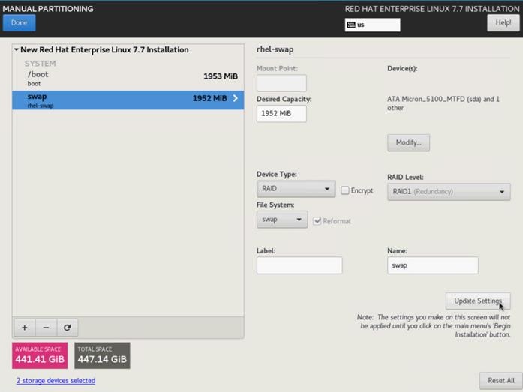
Task: Click the 1953 MiB size value
Action: tap(221, 76)
